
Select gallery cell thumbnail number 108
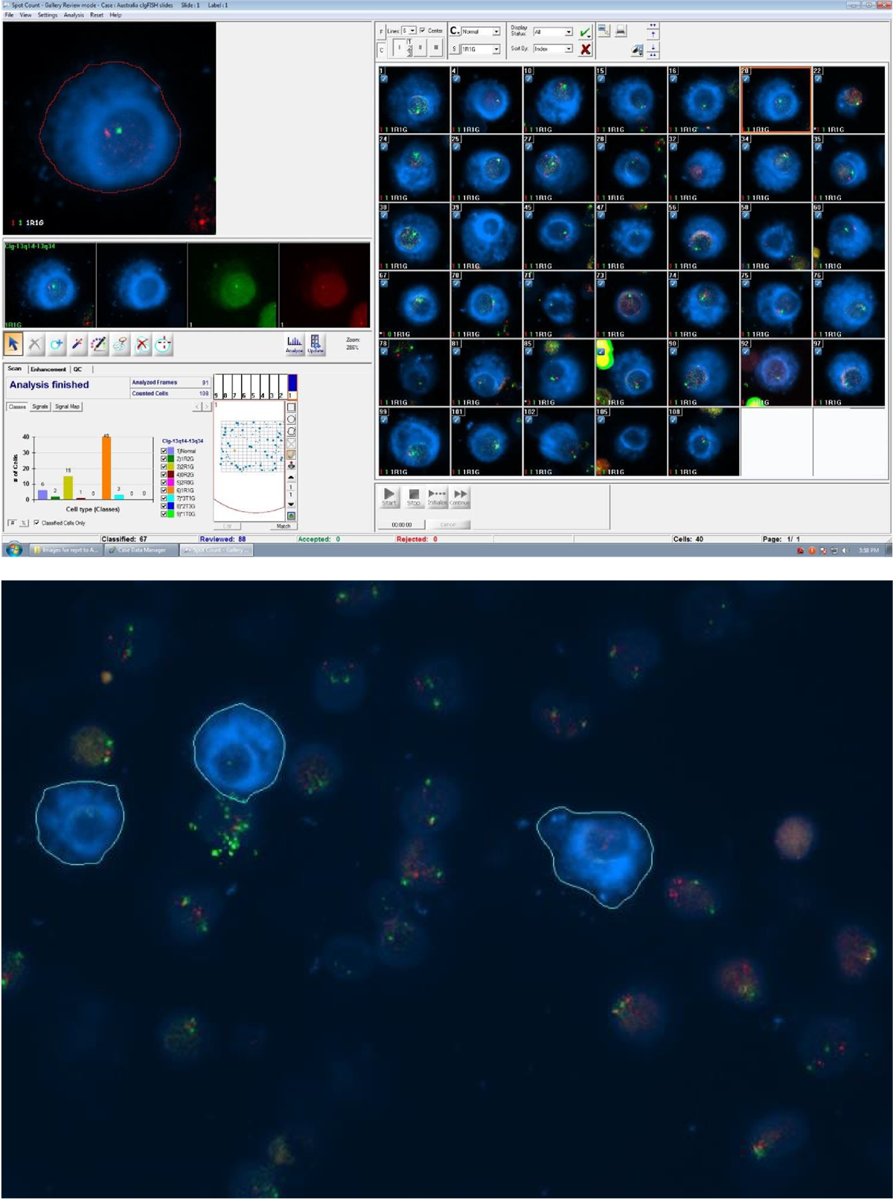703,441
